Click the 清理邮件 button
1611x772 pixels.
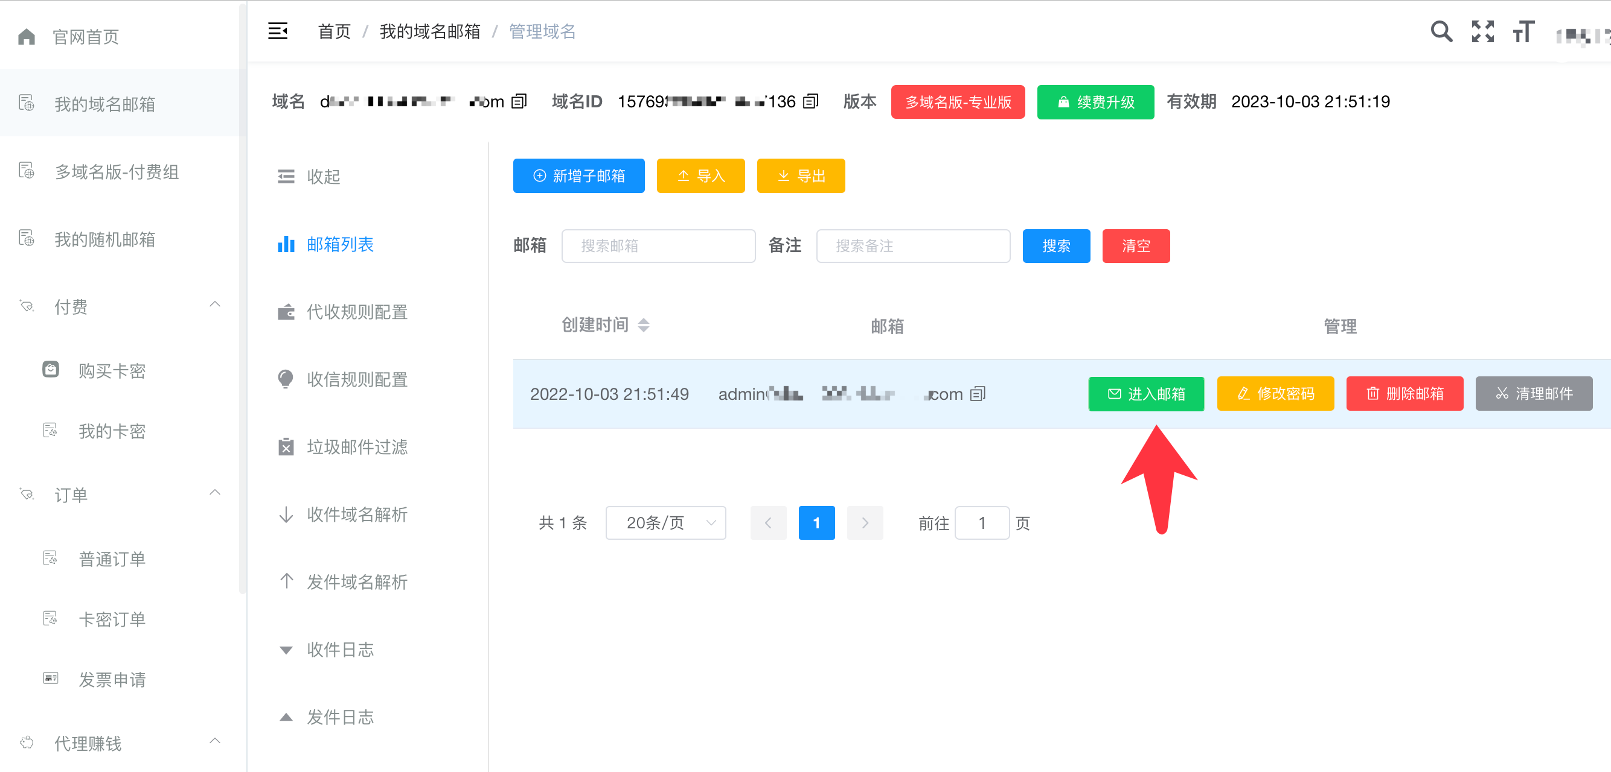(1534, 393)
